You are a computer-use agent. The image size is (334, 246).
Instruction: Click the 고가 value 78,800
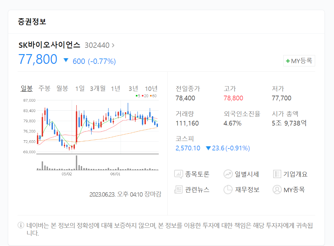click(233, 98)
